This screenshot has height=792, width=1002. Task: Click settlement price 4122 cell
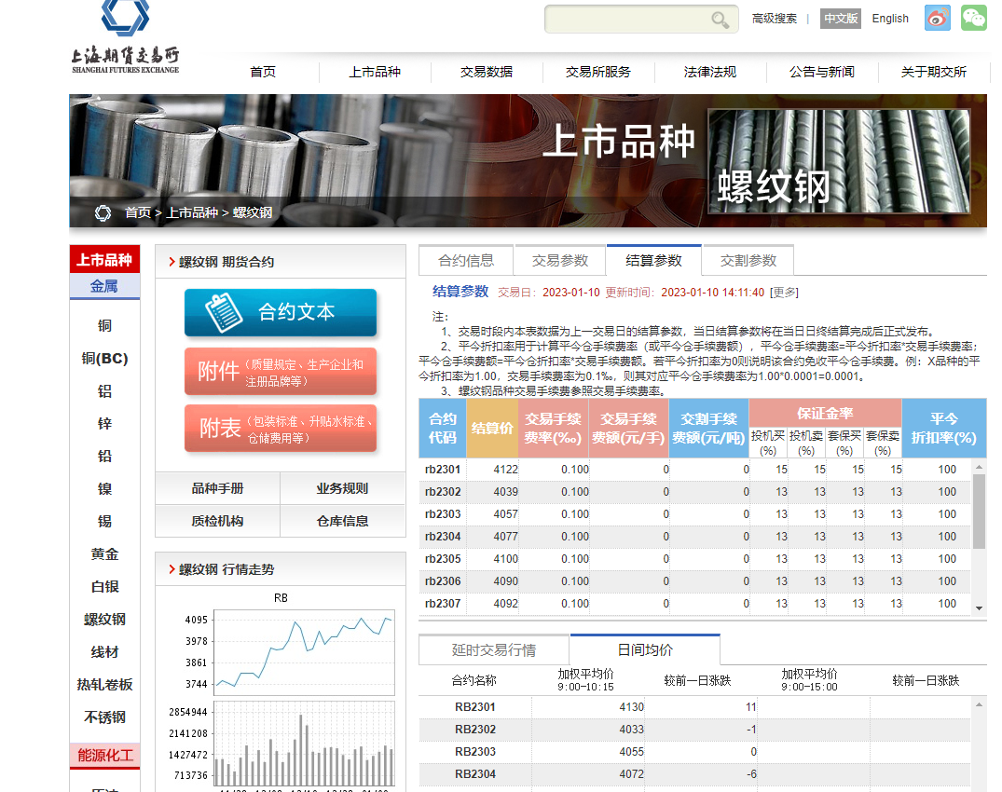pyautogui.click(x=493, y=470)
